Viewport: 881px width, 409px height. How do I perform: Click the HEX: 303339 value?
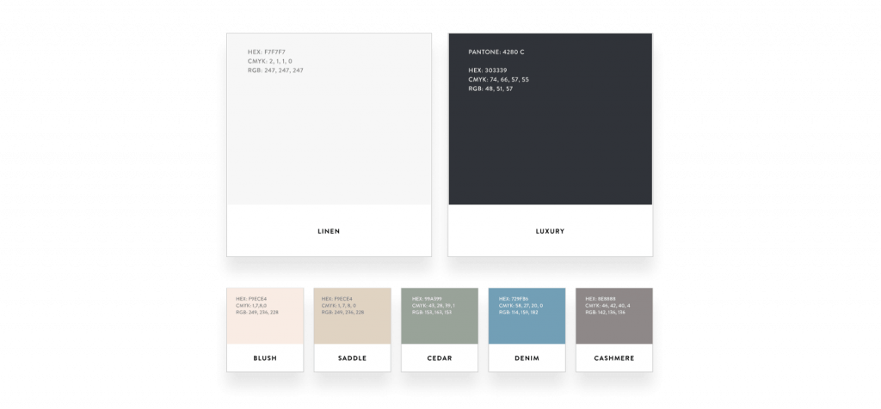tap(488, 70)
